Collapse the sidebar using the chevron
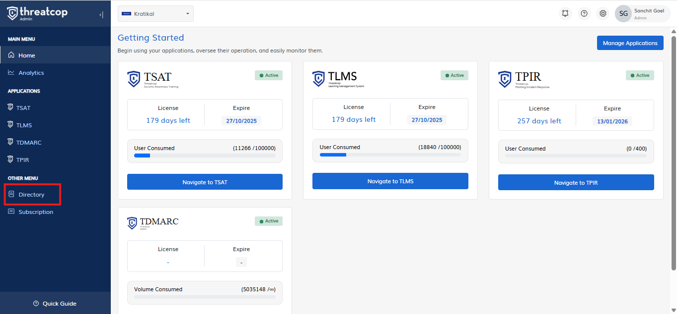The image size is (677, 314). [x=101, y=14]
